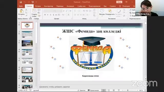This screenshot has width=164, height=92.
Task: Click the Выделить select button
Action: click(x=132, y=16)
